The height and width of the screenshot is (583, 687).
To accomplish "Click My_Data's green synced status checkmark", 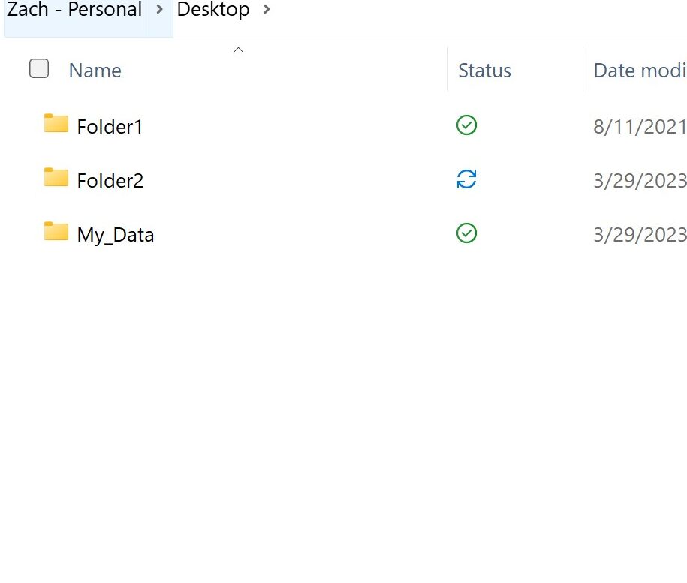I will point(466,233).
